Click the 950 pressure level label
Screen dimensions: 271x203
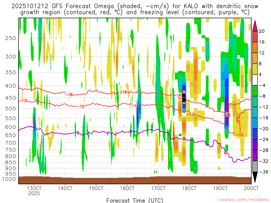[x=11, y=174]
